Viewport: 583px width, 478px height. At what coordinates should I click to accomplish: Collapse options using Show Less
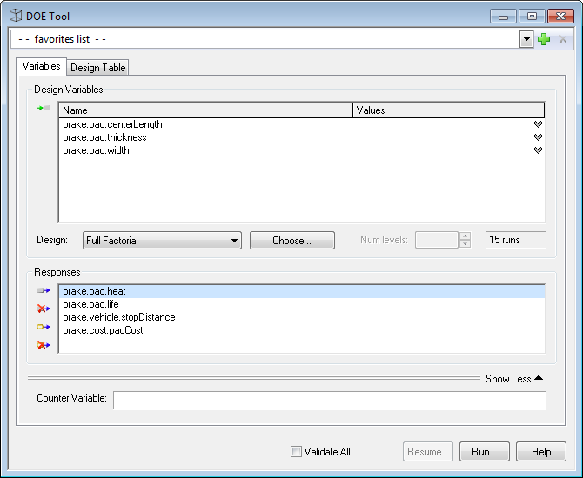click(513, 379)
